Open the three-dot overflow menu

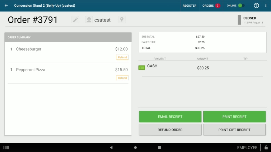pyautogui.click(x=266, y=6)
